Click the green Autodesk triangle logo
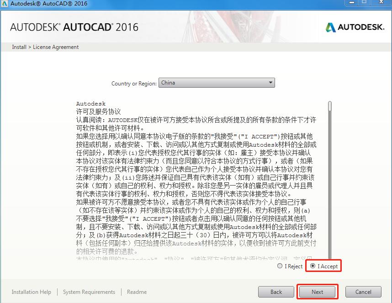The width and height of the screenshot is (392, 303). [x=330, y=27]
